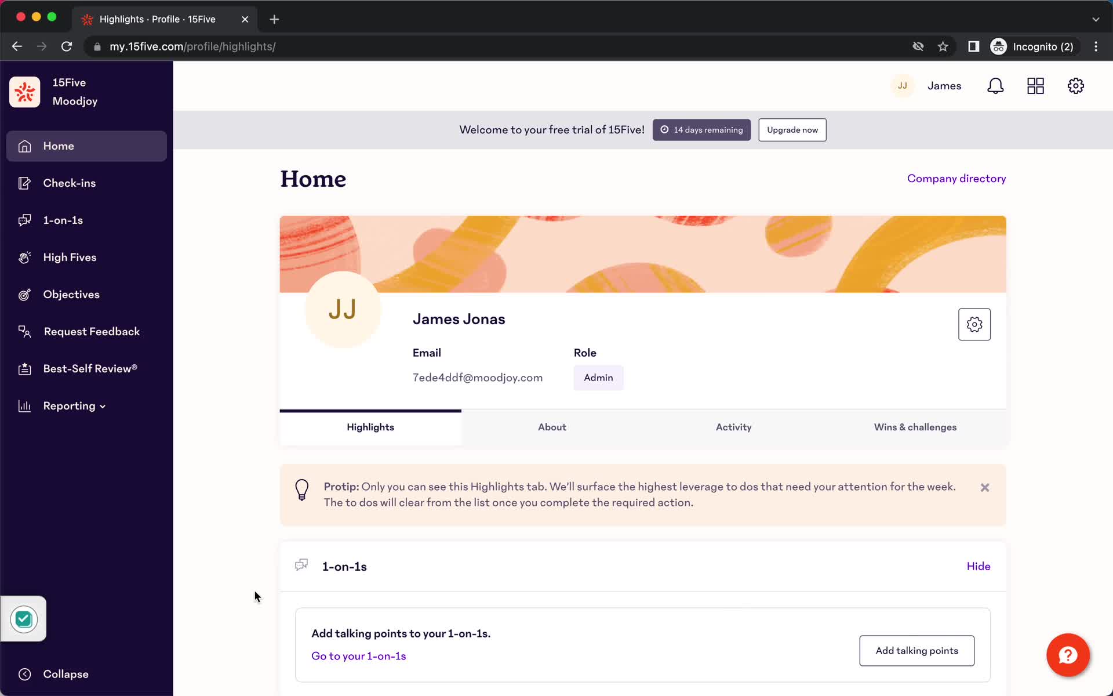1113x696 pixels.
Task: Select the High Fives sidebar icon
Action: (25, 256)
